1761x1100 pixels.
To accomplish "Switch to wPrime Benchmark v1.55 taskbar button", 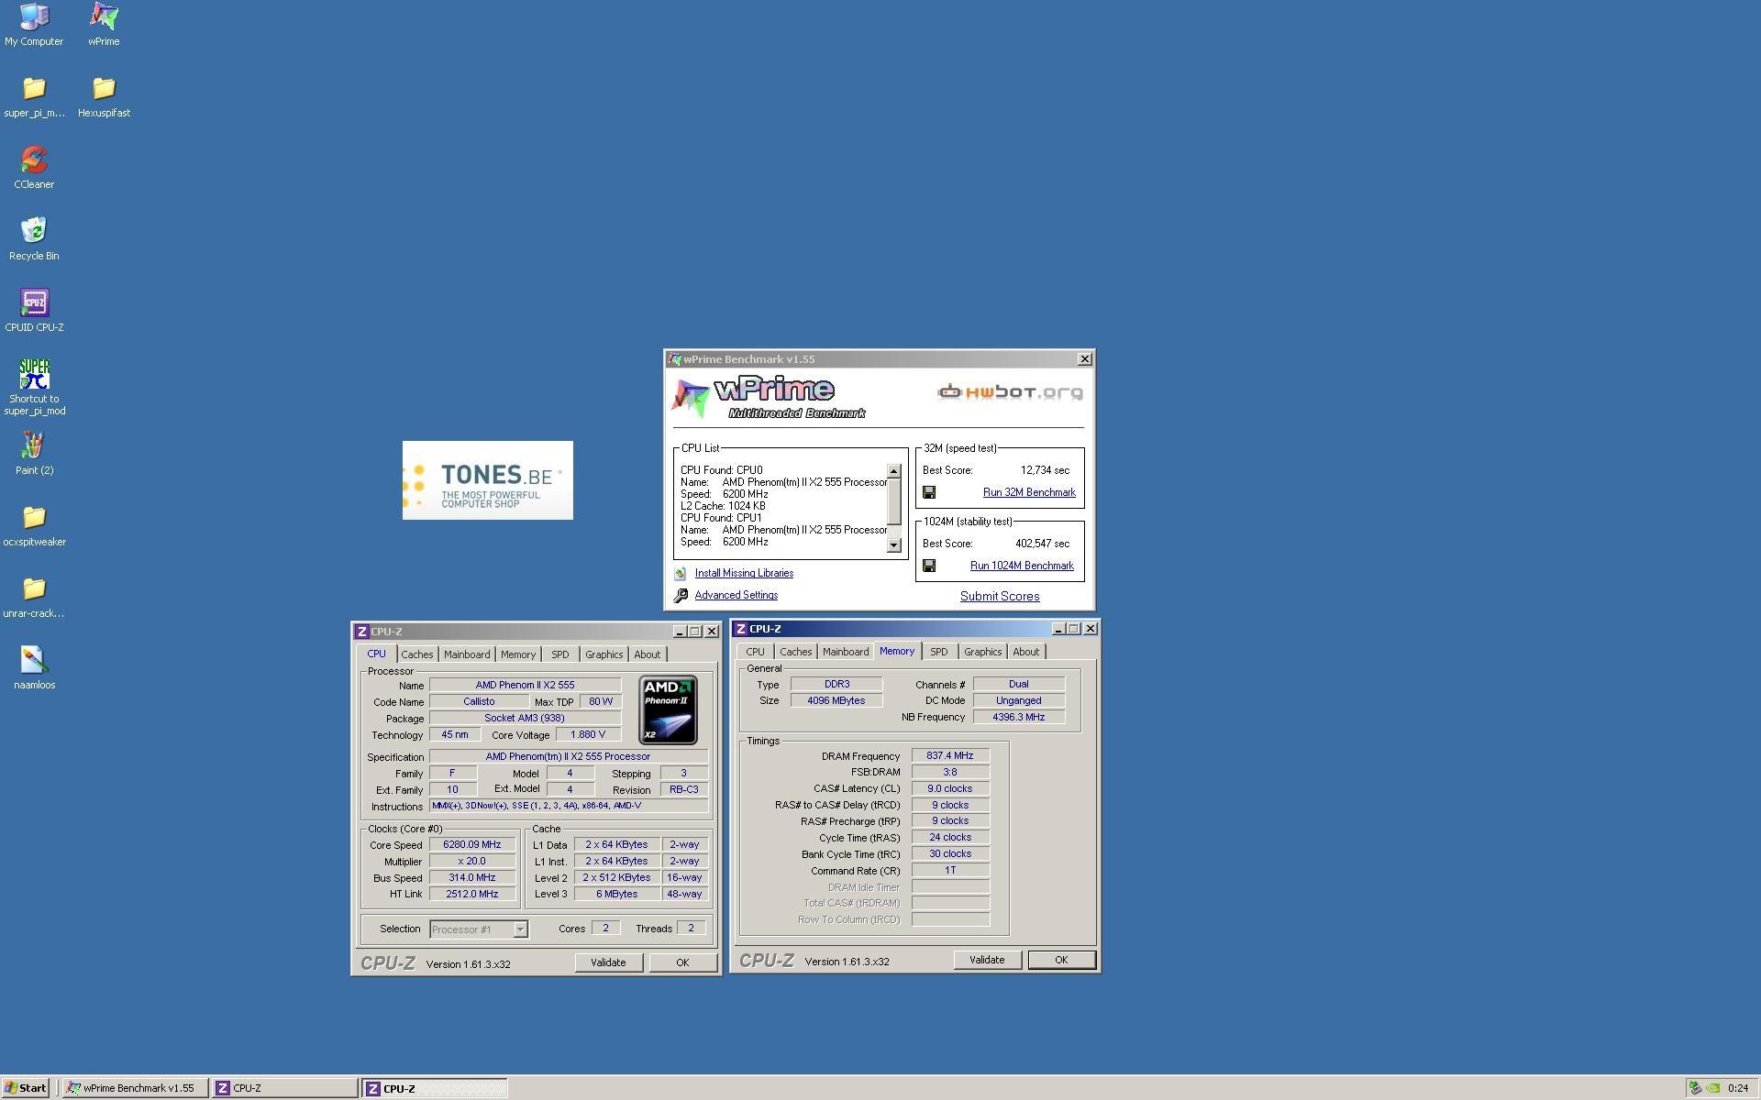I will pos(135,1088).
